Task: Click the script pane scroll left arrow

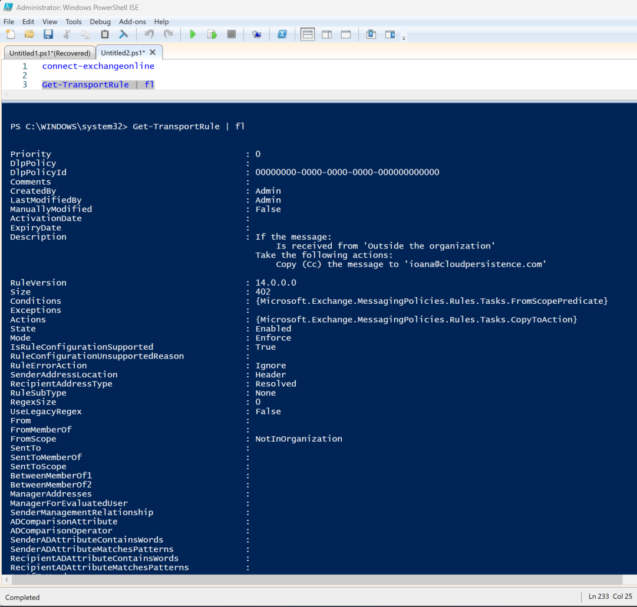Action: (x=6, y=95)
